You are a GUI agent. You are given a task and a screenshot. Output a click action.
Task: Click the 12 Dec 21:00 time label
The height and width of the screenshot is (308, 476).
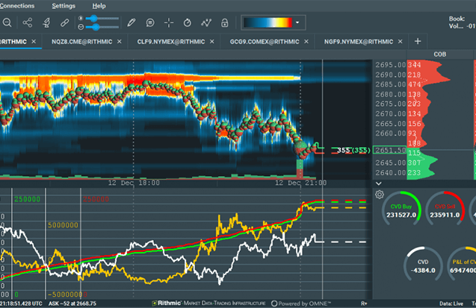point(301,183)
